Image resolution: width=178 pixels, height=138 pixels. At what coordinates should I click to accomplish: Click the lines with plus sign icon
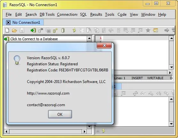[133, 30]
